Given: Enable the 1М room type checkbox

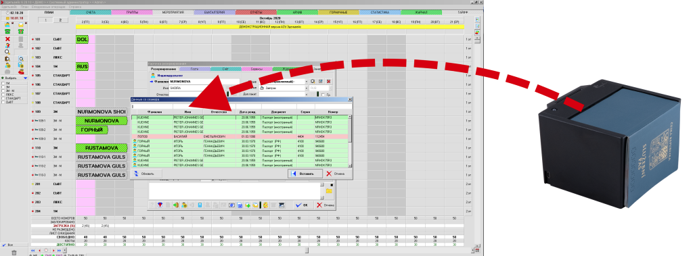Looking at the screenshot, I should coord(3,83).
